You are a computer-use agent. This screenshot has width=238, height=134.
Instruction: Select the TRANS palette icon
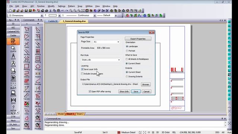coord(13,79)
